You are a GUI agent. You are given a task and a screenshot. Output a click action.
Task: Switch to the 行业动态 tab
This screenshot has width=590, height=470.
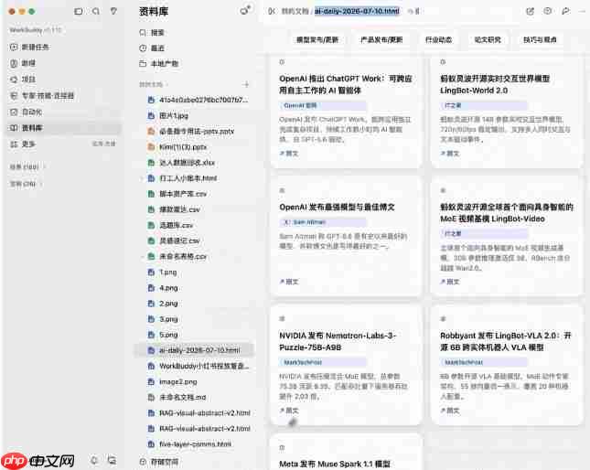coord(438,40)
